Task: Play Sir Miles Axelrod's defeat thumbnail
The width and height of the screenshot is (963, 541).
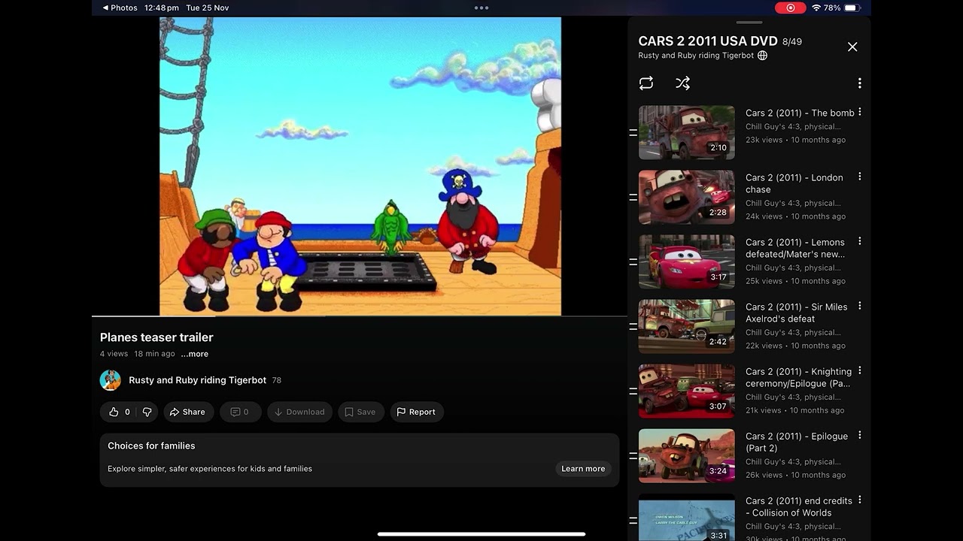Action: point(687,326)
